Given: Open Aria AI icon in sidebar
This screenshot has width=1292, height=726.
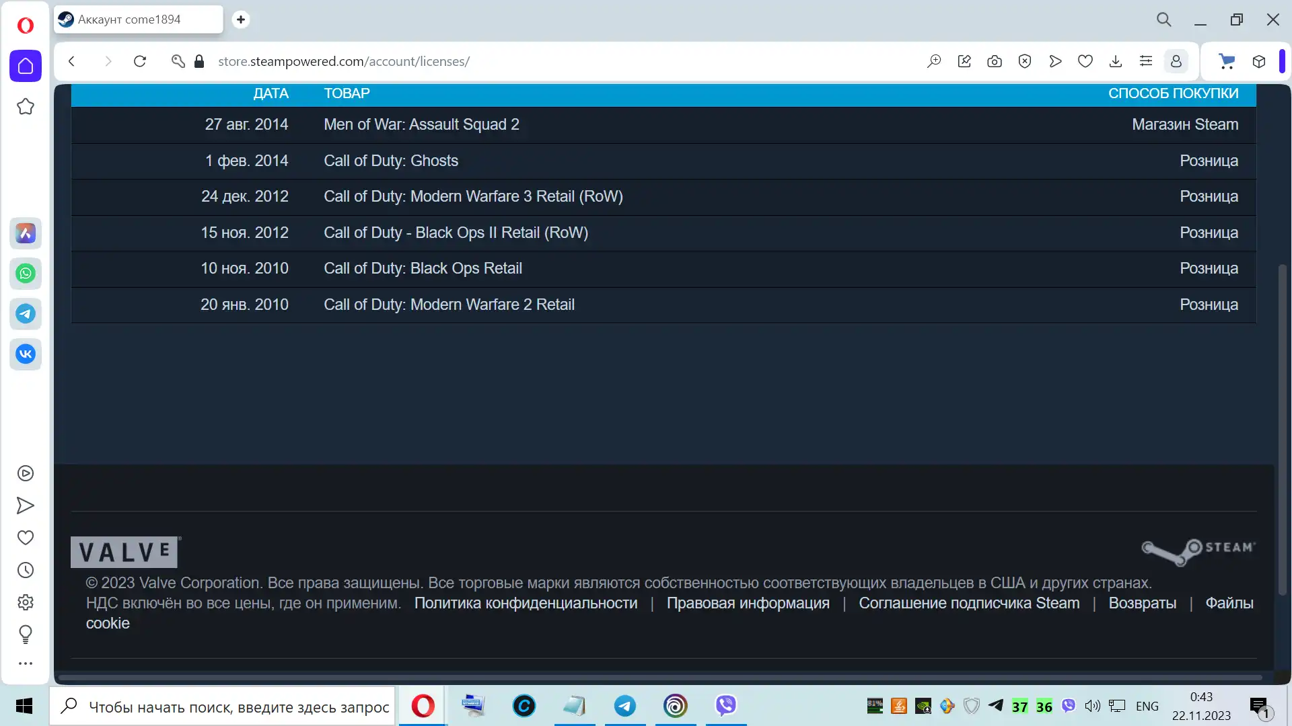Looking at the screenshot, I should (x=26, y=233).
